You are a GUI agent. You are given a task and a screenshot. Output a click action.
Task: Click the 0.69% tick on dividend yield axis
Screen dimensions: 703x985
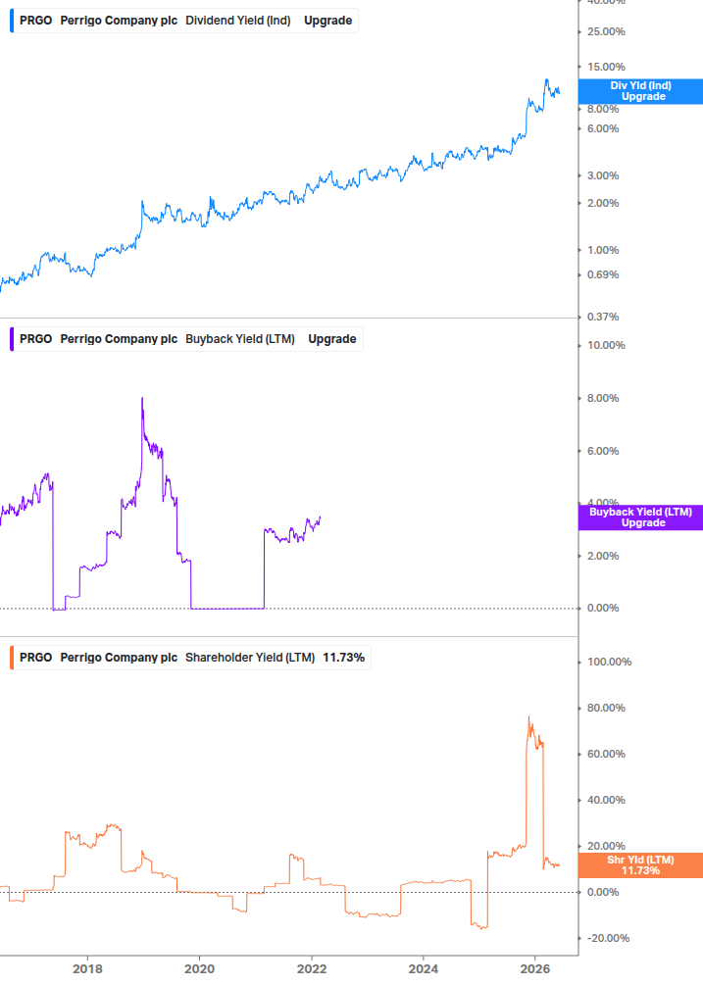603,275
